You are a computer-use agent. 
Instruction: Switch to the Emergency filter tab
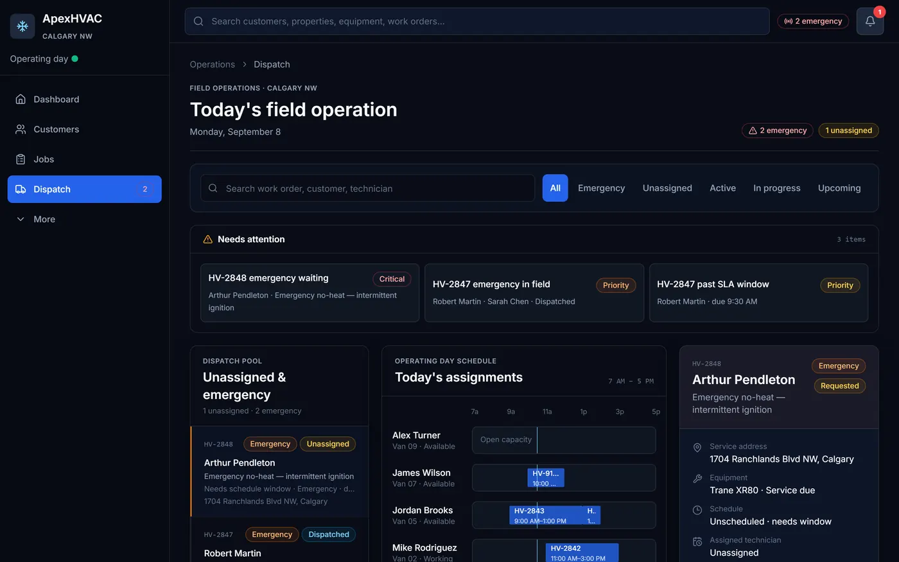click(601, 188)
